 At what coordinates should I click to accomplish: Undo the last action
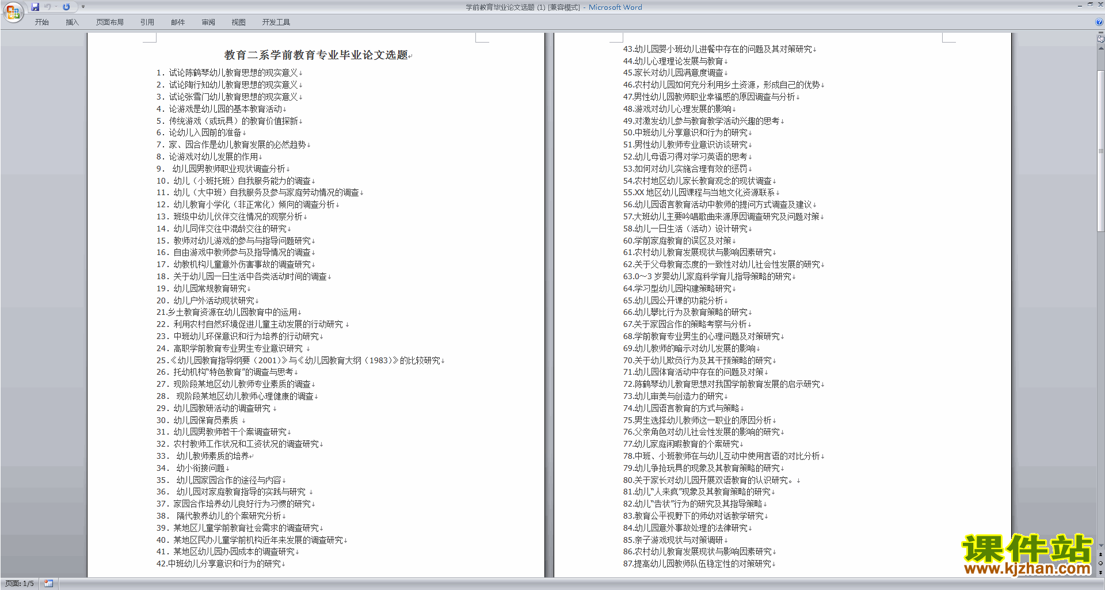pos(48,7)
